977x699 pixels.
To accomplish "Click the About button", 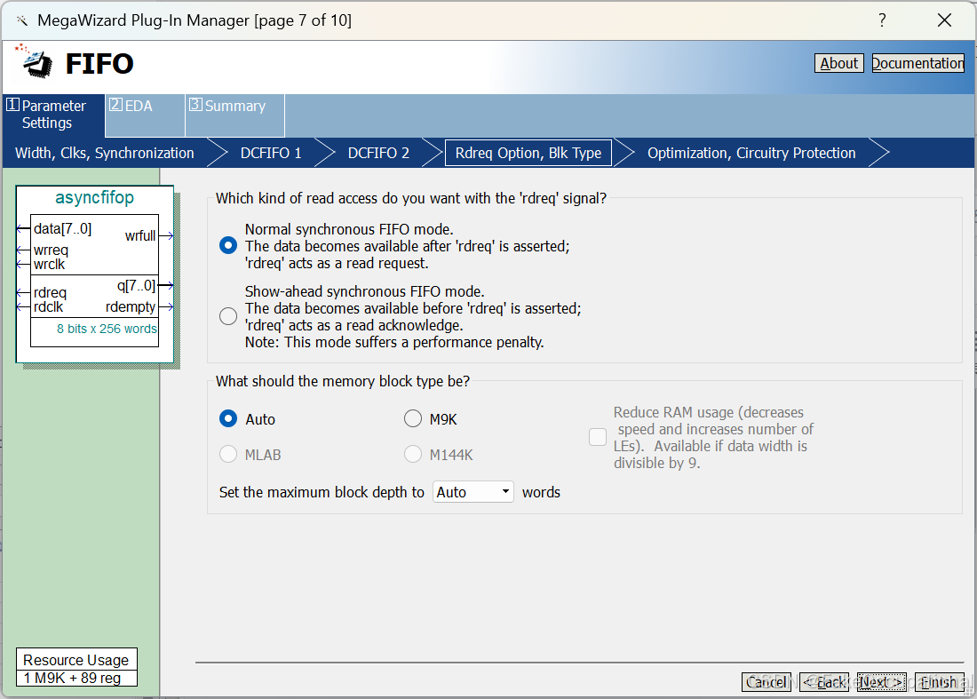I will tap(838, 63).
